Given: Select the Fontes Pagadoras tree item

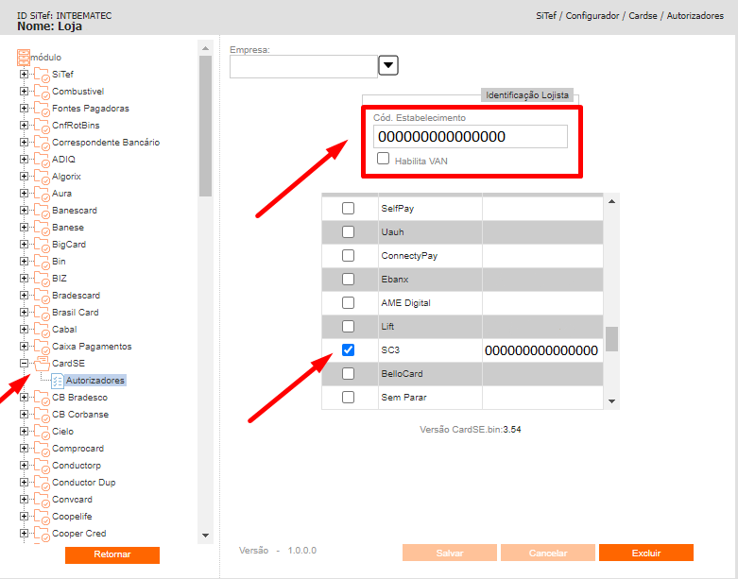Looking at the screenshot, I should [91, 109].
